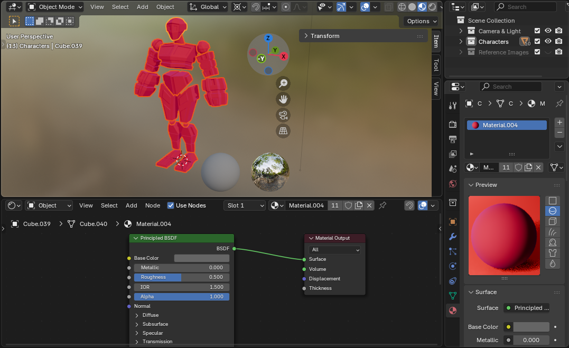Open Options dropdown in viewport

[x=422, y=21]
